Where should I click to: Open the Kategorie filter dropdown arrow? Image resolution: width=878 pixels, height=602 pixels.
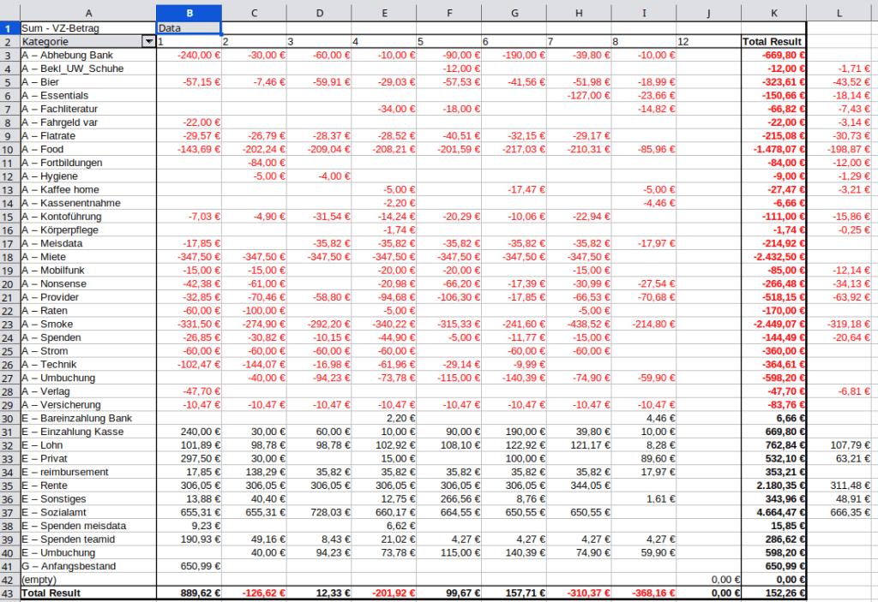149,41
